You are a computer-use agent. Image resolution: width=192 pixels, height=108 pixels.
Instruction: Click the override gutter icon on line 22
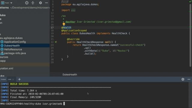tap(56, 42)
